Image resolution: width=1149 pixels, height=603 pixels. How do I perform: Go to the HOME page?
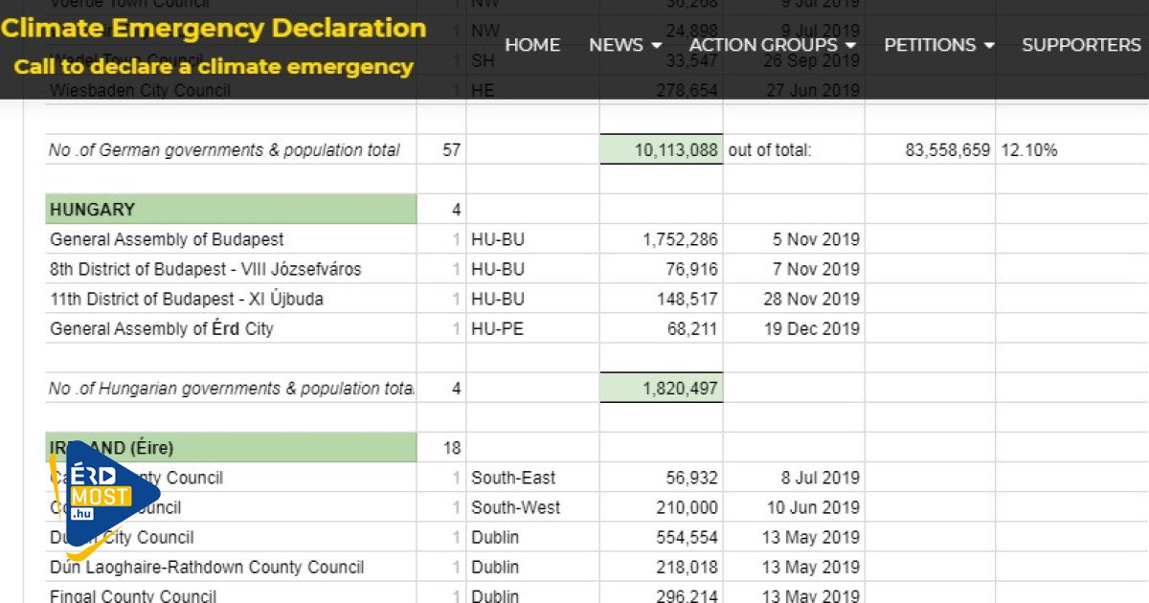point(532,45)
